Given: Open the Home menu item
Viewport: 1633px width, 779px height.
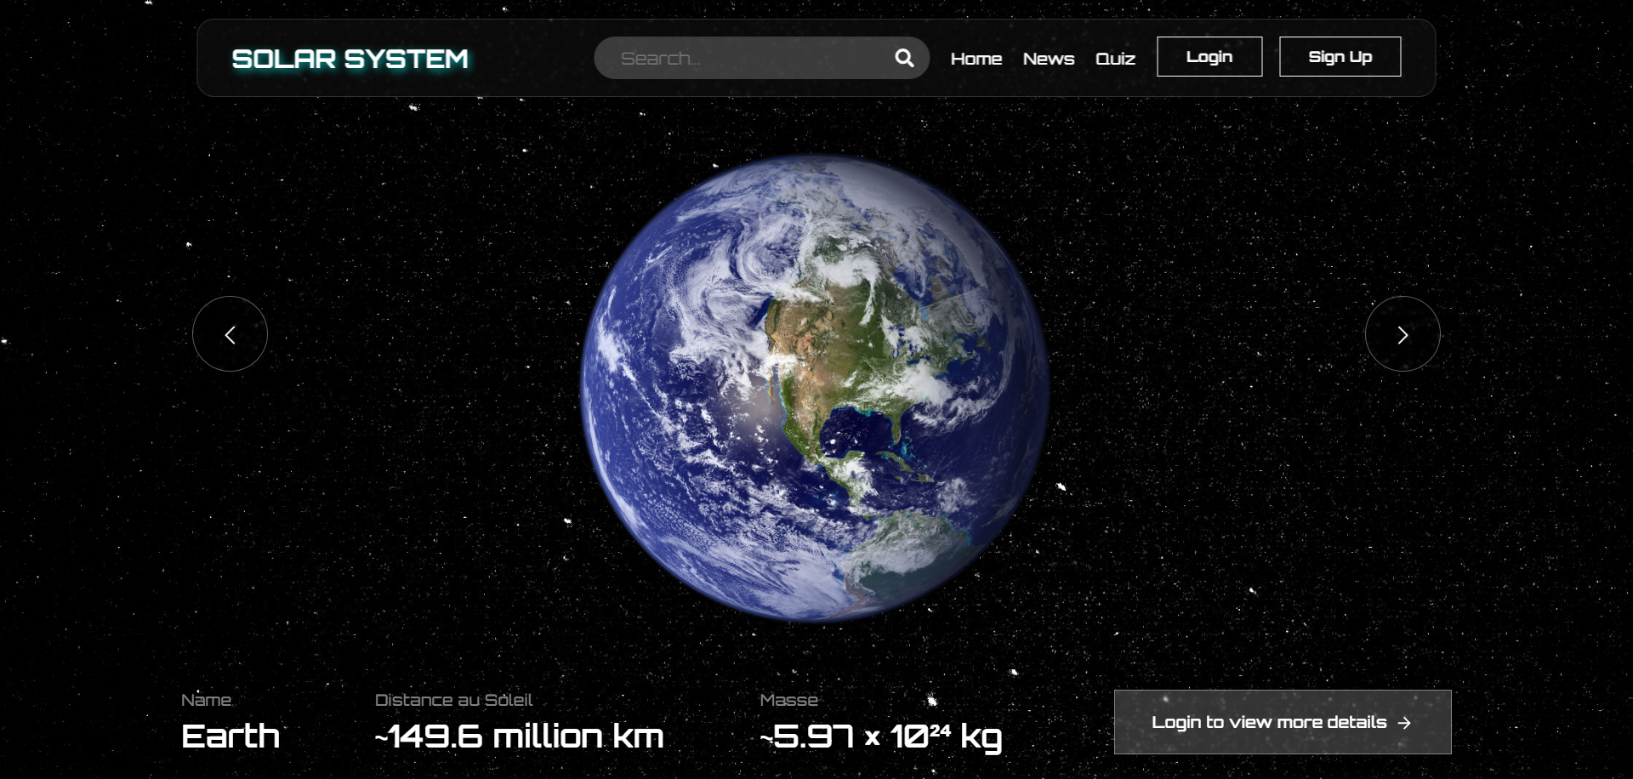Looking at the screenshot, I should 976,59.
